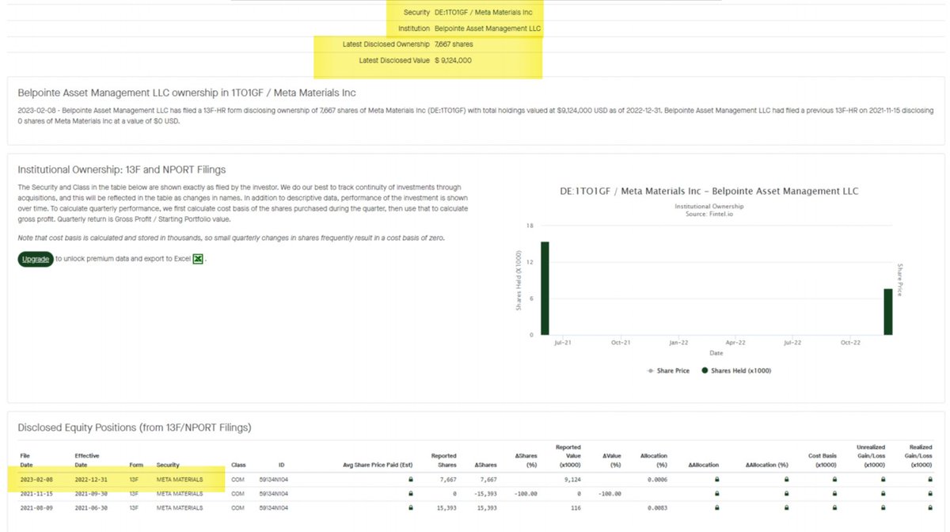
Task: Click Cost Basis lock icon in 2021-11-15 row
Action: 833,494
